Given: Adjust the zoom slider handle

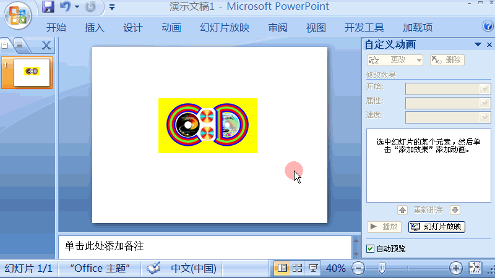Looking at the screenshot, I should pos(382,269).
